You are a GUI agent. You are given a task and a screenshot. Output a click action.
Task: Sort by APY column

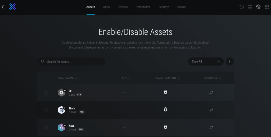pos(126,78)
